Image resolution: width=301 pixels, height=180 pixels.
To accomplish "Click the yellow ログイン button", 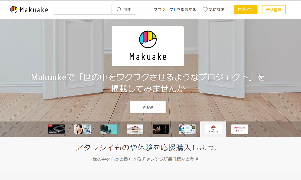I will coord(246,10).
